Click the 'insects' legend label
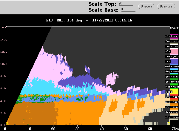 pyautogui.click(x=172, y=46)
